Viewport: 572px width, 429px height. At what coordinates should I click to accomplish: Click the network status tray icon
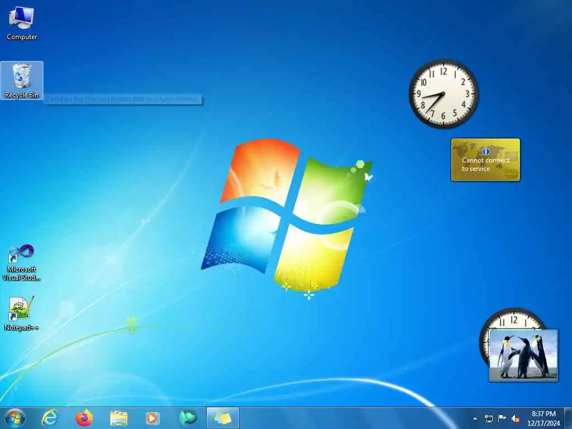[488, 419]
